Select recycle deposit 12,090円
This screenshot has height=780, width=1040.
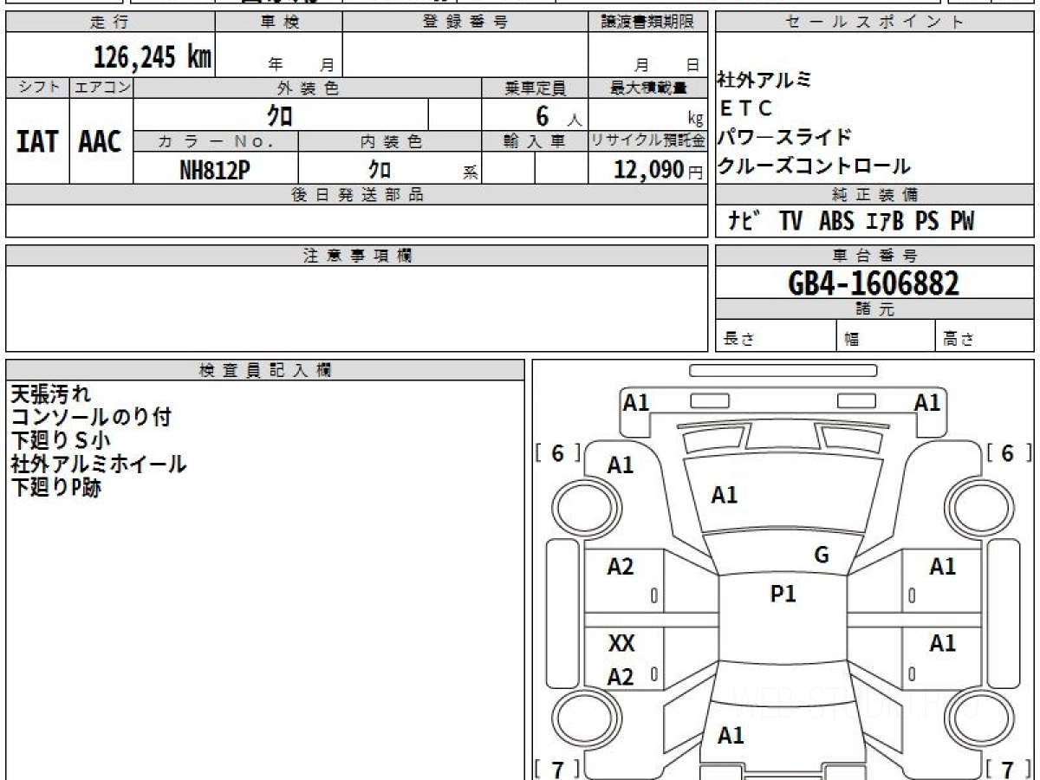pos(659,170)
